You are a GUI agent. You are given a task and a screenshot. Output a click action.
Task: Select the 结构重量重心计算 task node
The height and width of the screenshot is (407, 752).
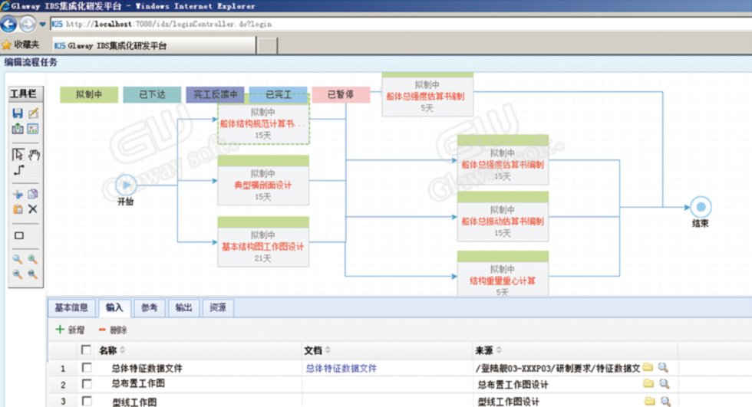click(503, 274)
